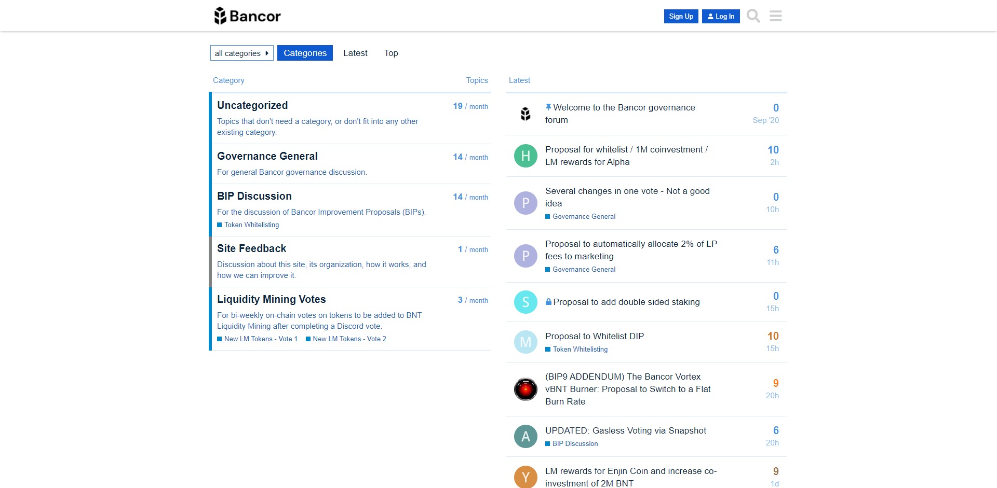Click the Bancor avatar on the Welcome topic

pos(526,114)
